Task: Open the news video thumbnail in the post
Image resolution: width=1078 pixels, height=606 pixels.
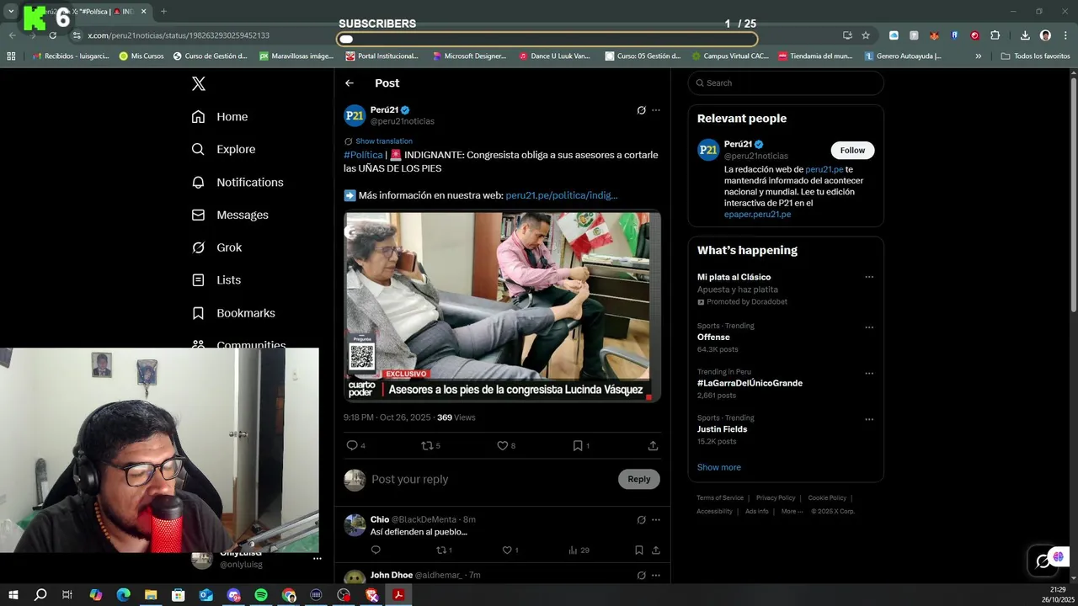Action: tap(502, 306)
